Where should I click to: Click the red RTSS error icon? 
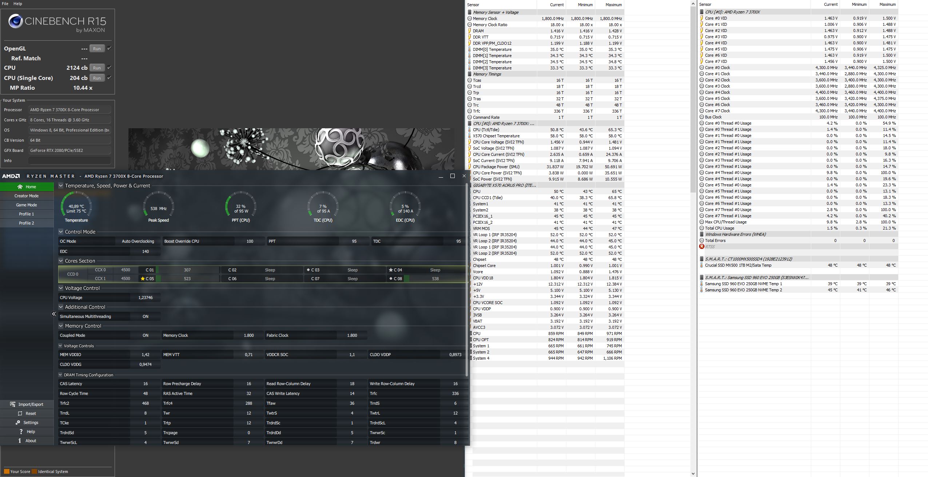click(702, 247)
